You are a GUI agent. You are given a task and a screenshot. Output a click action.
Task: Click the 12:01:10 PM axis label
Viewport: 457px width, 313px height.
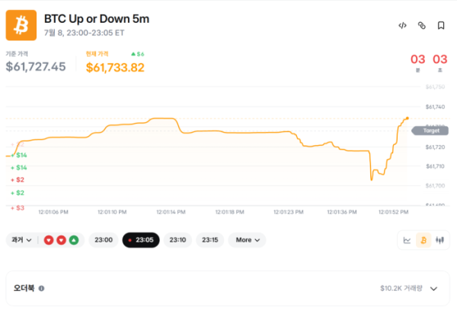[x=112, y=212]
